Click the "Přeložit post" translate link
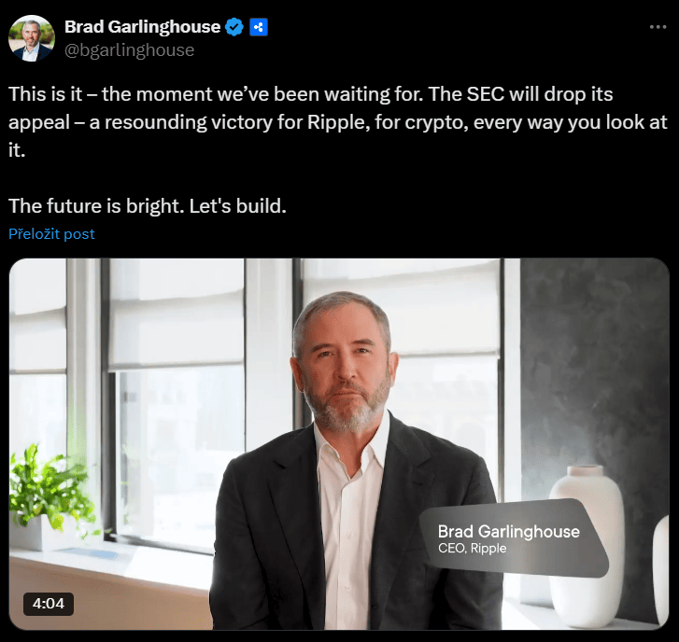 click(51, 234)
